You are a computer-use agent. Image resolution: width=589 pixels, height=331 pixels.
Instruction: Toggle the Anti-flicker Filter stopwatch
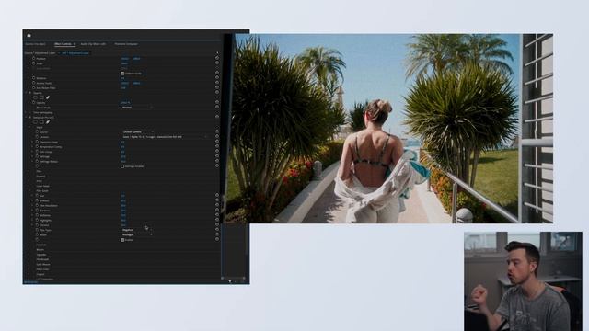[x=33, y=88]
